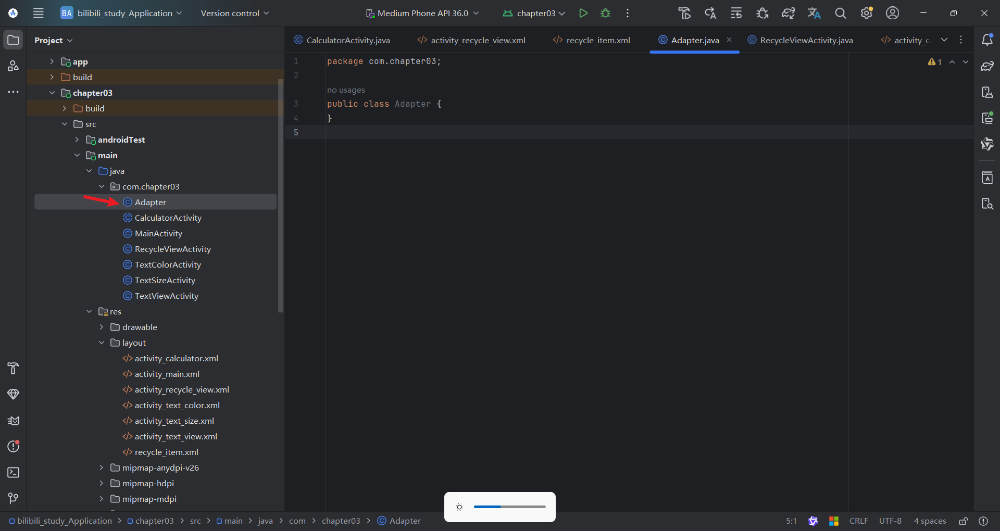Click the Run app play button
Image resolution: width=1000 pixels, height=531 pixels.
[x=583, y=13]
